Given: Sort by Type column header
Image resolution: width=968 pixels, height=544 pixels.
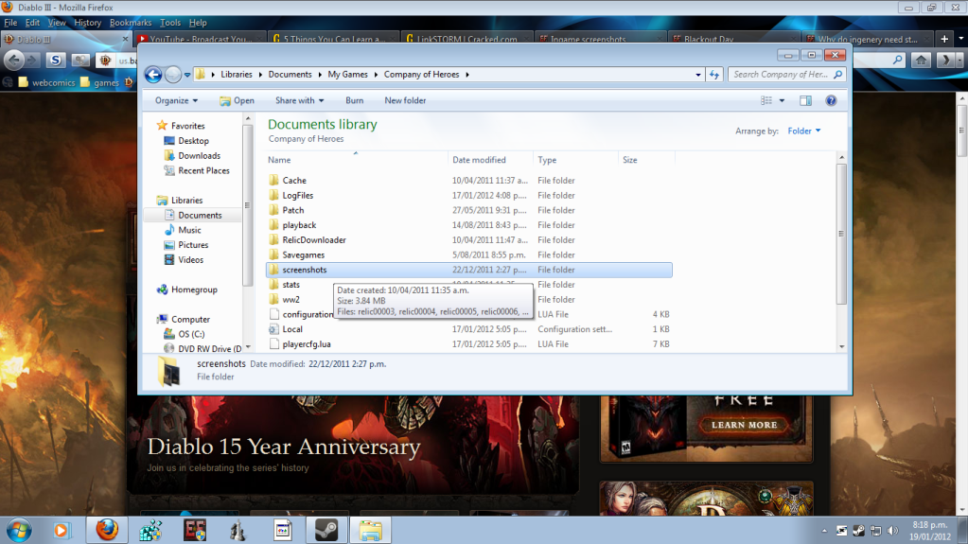Looking at the screenshot, I should (x=575, y=160).
